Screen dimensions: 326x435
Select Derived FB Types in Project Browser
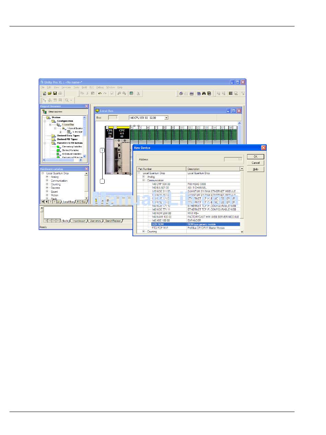pos(67,139)
